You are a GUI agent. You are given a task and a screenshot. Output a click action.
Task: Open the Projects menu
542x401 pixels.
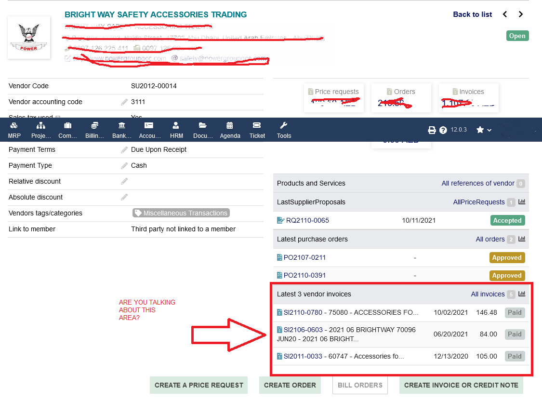tap(41, 130)
